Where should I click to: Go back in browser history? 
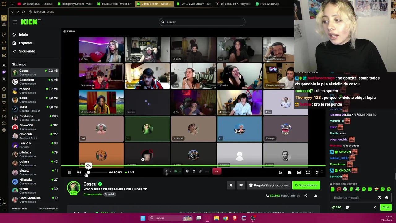pos(12,12)
